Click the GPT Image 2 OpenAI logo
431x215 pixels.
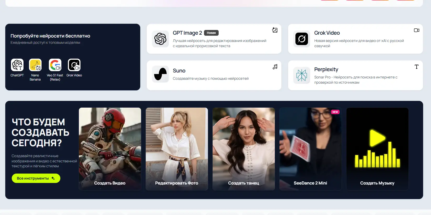coord(160,39)
